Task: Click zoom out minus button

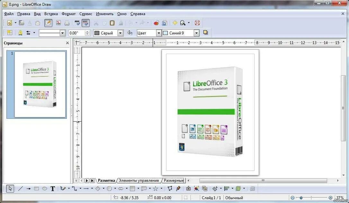Action: (x=292, y=198)
